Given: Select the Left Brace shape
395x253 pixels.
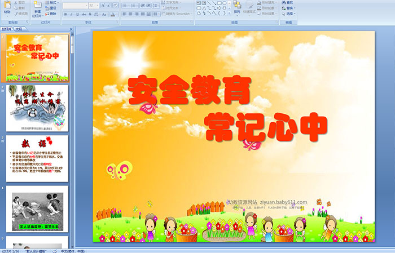Looking at the screenshot, I should coord(219,14).
